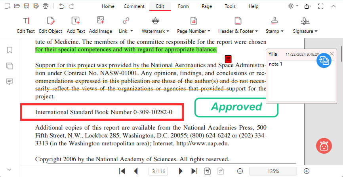
Task: Select the green Approved stamp
Action: coord(236,107)
